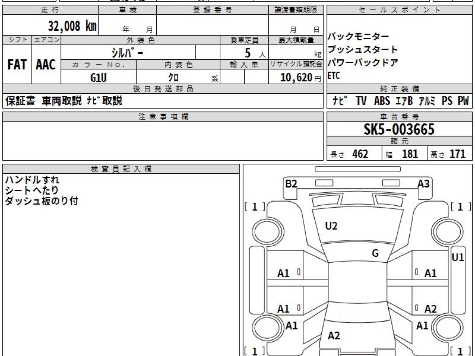Click the パワーバックドア entry
475x356 pixels.
point(363,62)
